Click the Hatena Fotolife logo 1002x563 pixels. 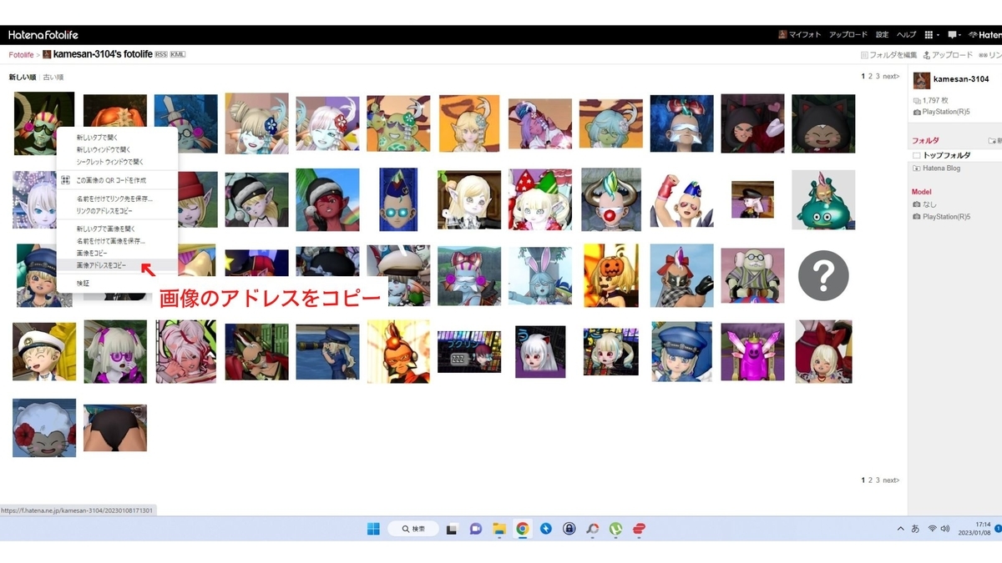(x=43, y=35)
